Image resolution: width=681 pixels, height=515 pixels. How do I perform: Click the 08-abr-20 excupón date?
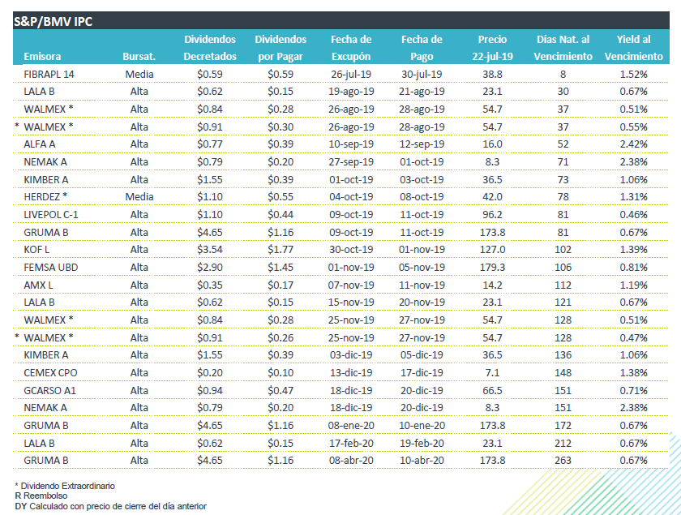351,461
